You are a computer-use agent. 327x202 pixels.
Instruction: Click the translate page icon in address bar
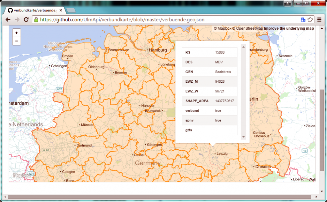pyautogui.click(x=303, y=20)
